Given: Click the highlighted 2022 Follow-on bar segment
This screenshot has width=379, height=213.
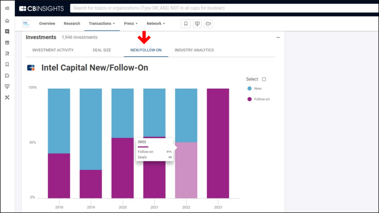Looking at the screenshot, I should tap(186, 170).
